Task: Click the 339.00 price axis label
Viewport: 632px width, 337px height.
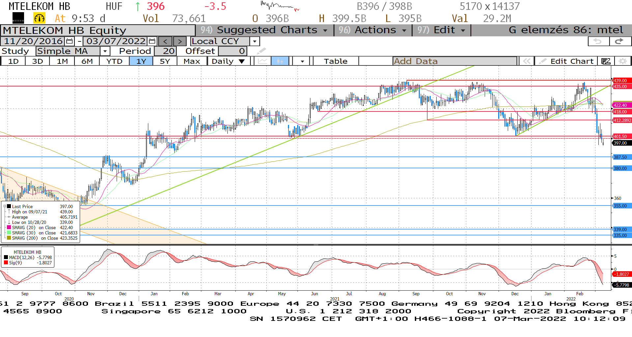Action: 622,229
